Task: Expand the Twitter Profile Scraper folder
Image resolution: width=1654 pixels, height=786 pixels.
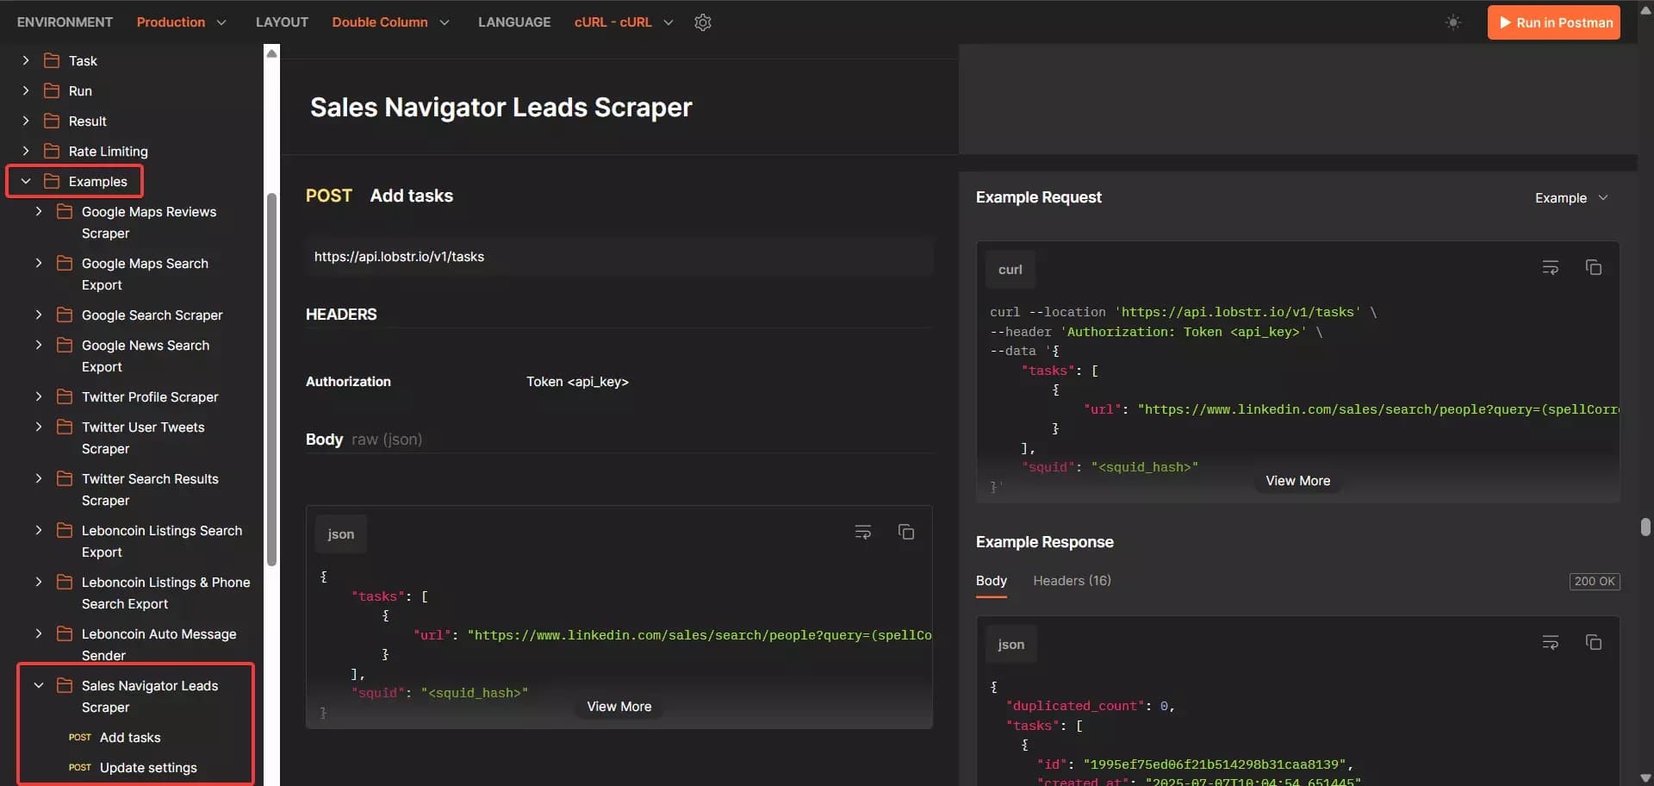Action: coord(39,397)
